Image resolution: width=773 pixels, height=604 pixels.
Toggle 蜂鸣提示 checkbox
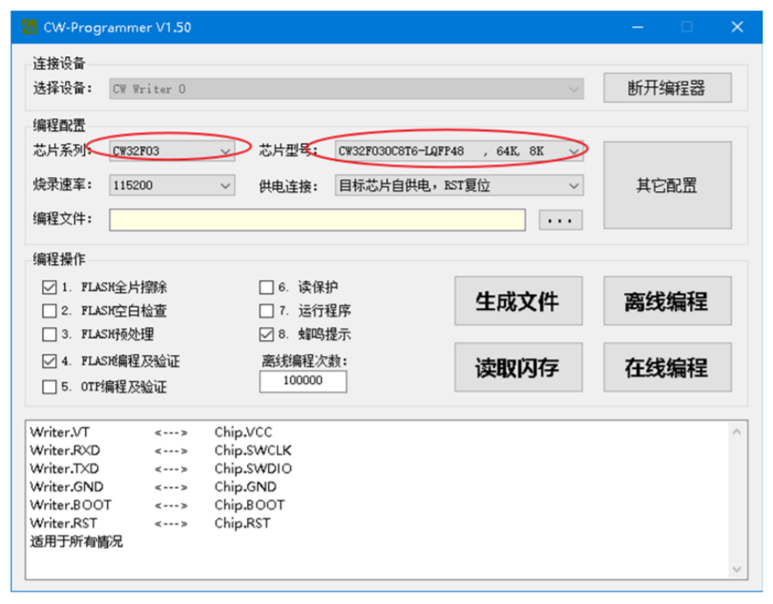coord(266,334)
